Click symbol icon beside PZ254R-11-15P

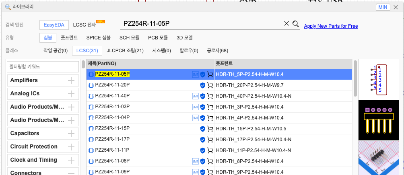point(91,129)
